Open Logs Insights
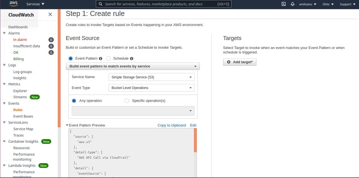The height and width of the screenshot is (178, 359). point(20,78)
